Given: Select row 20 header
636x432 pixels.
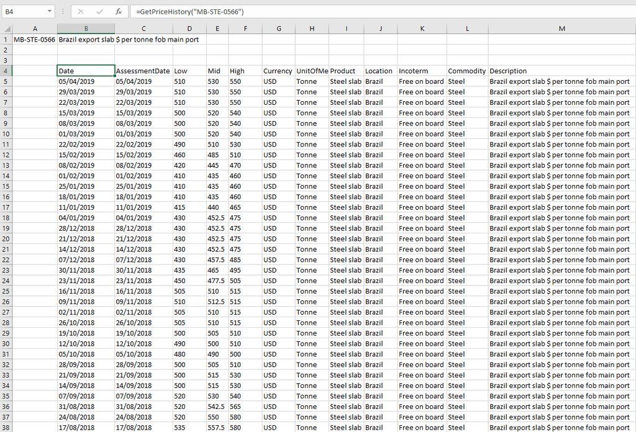Looking at the screenshot, I should click(x=6, y=239).
